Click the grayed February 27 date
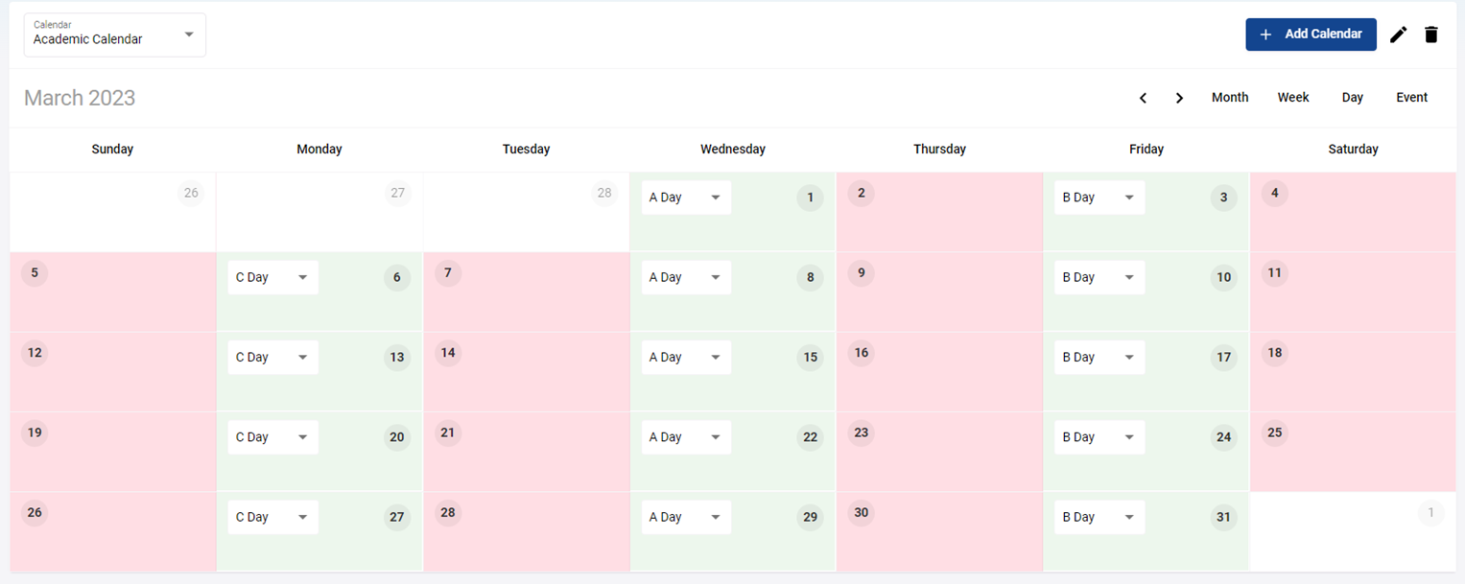 [x=397, y=194]
